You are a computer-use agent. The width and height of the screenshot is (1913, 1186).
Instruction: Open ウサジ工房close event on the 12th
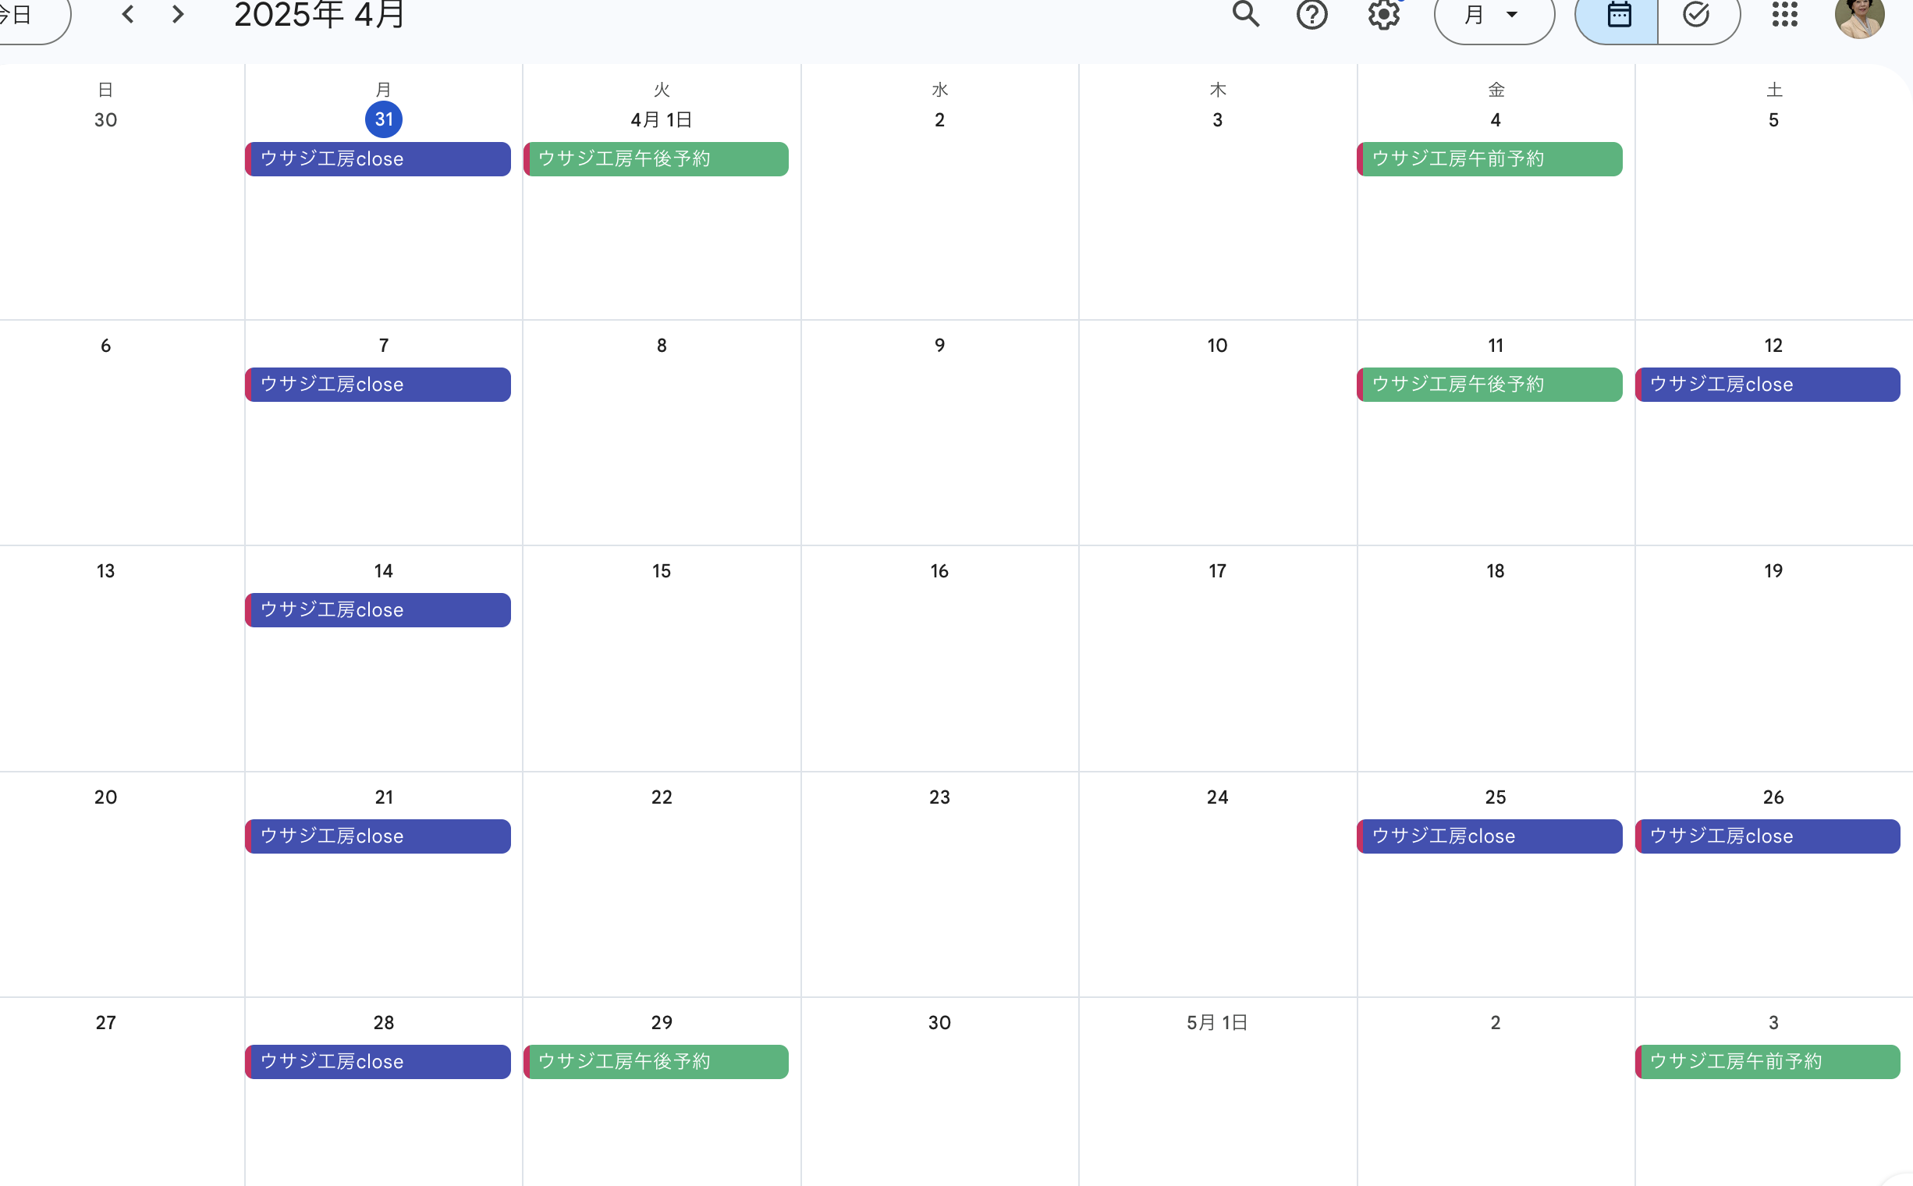(1767, 385)
